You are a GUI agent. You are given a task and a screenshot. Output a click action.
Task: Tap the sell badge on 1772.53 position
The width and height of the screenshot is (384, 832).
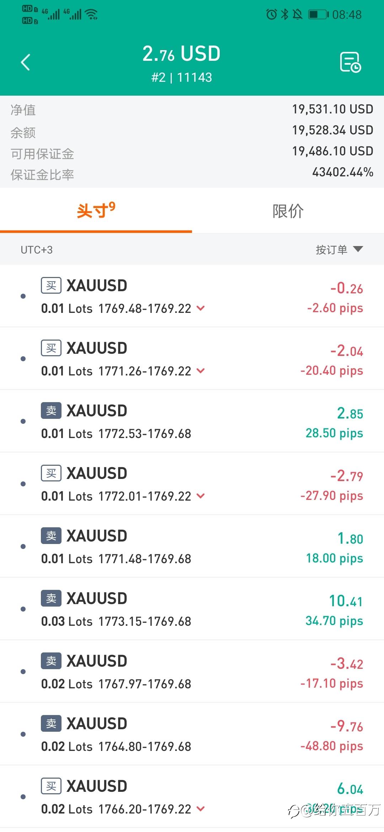click(x=51, y=411)
